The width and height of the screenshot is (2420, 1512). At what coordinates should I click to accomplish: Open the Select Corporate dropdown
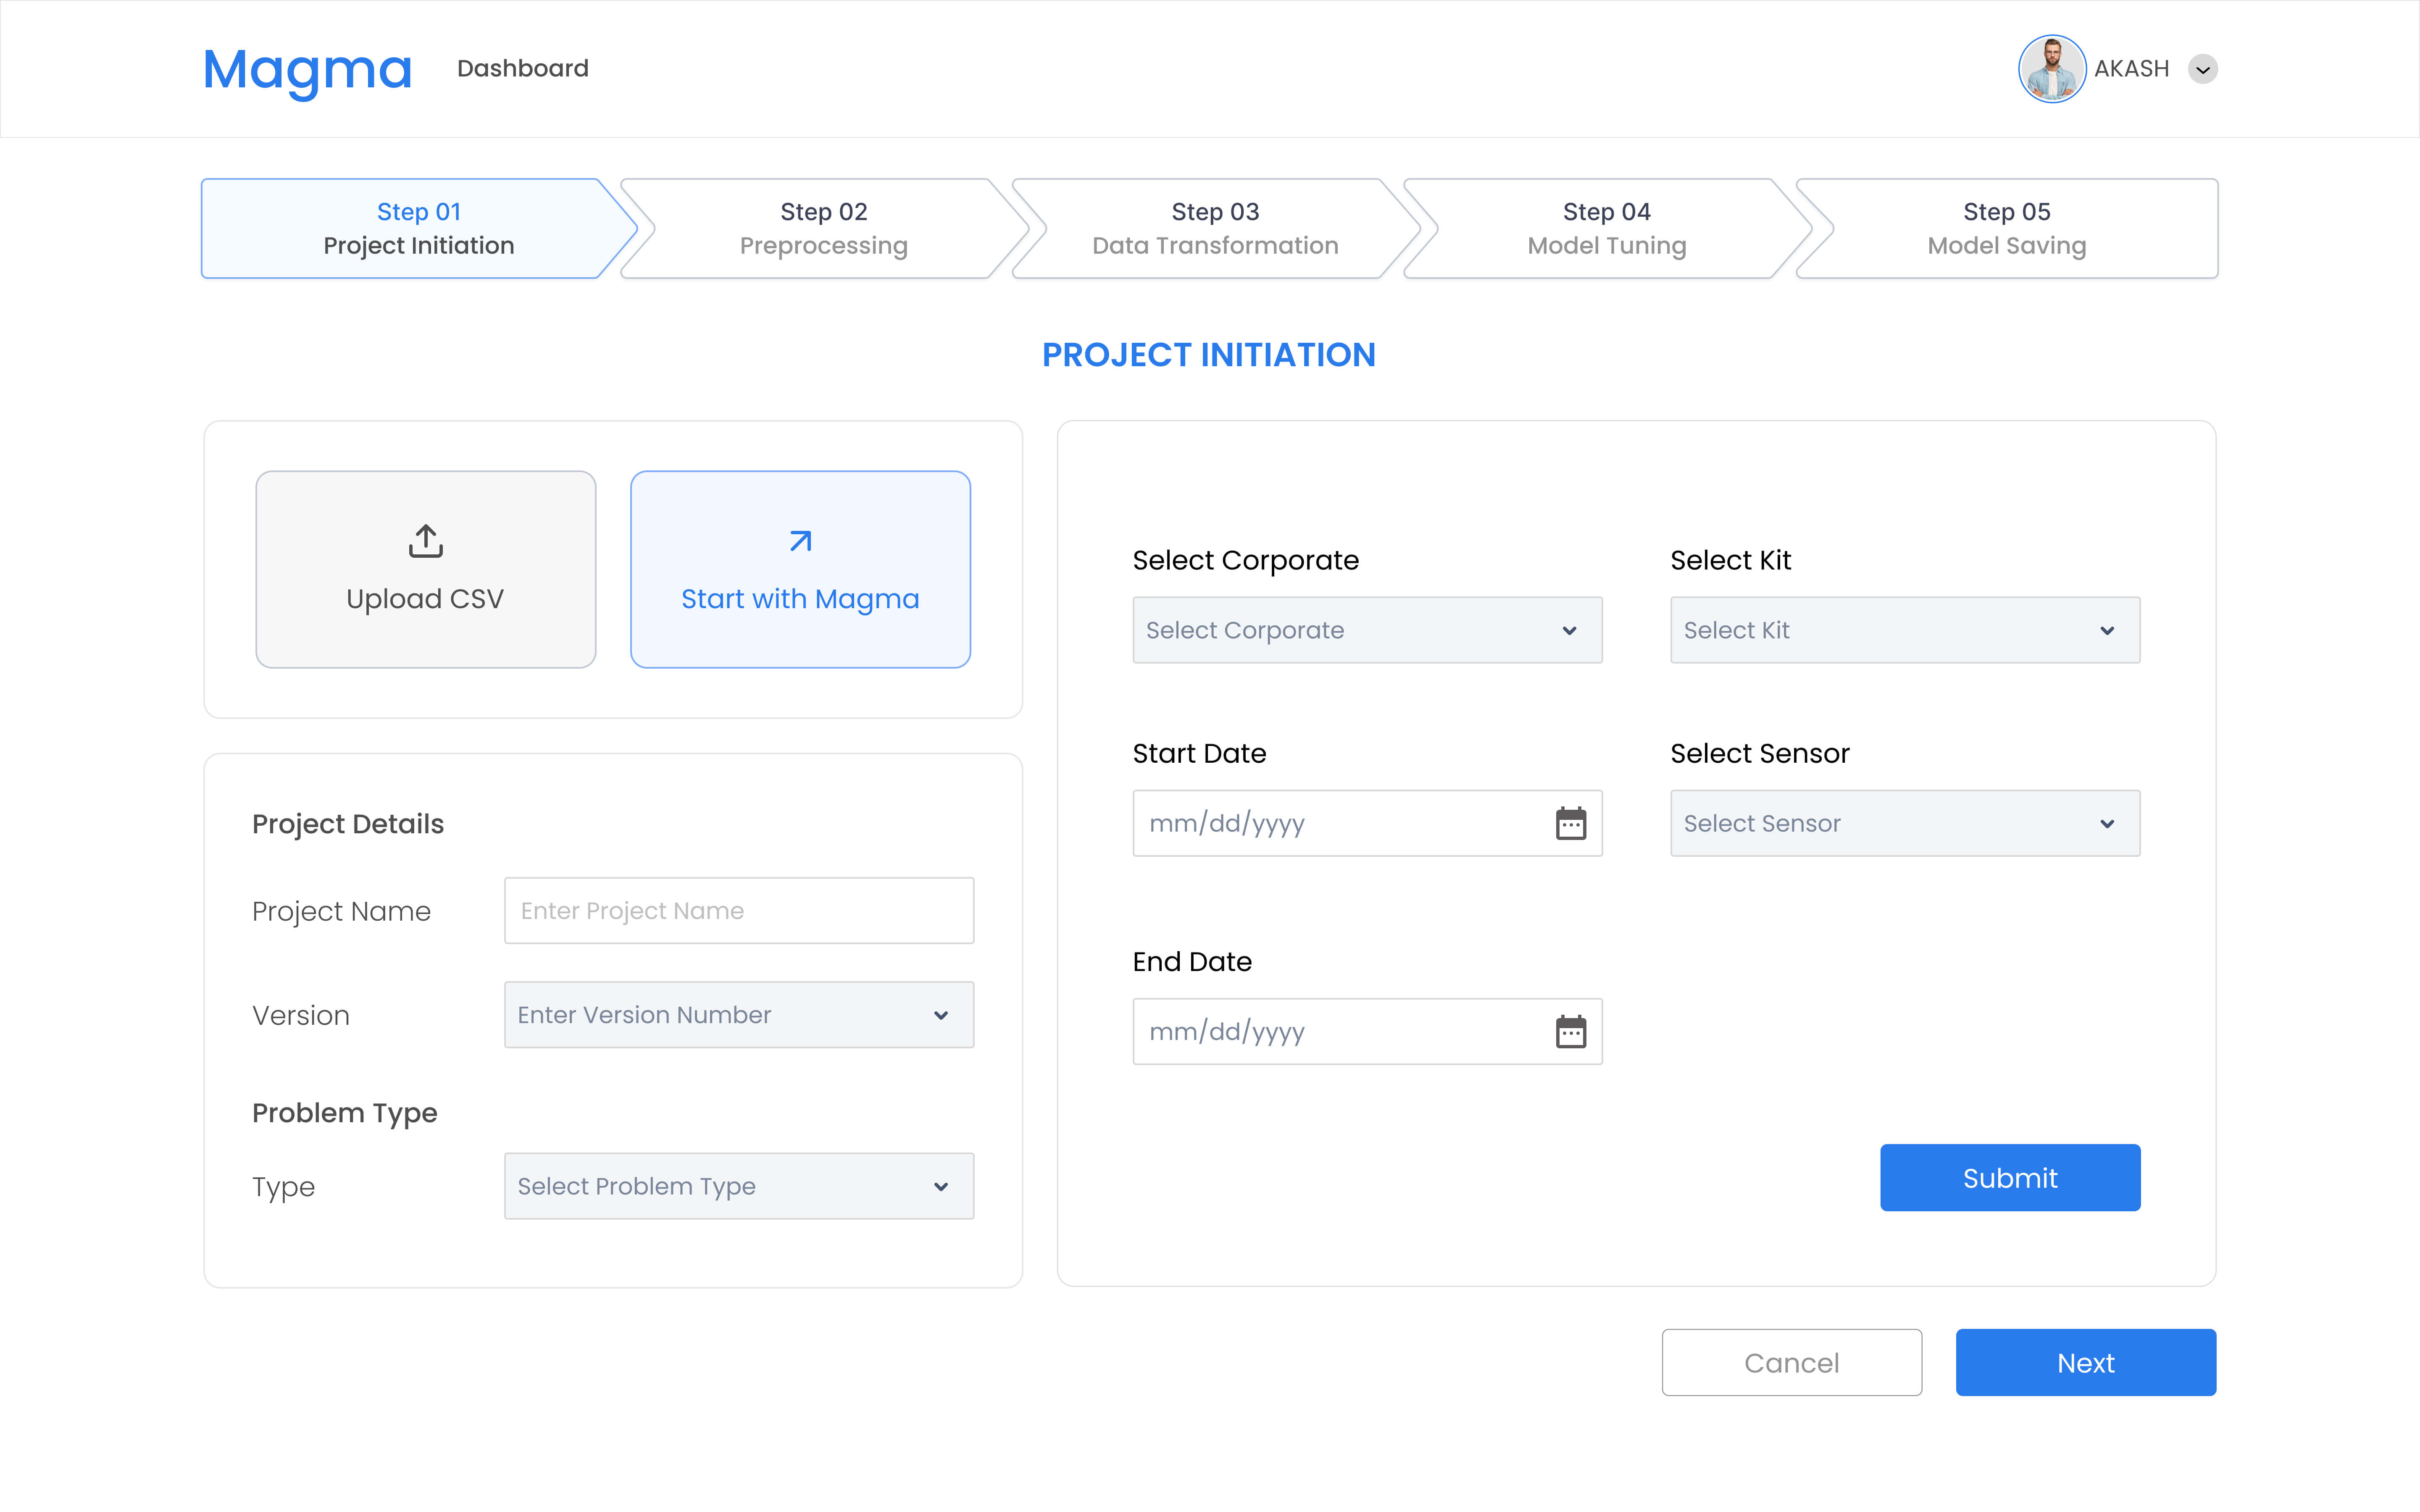[1367, 630]
